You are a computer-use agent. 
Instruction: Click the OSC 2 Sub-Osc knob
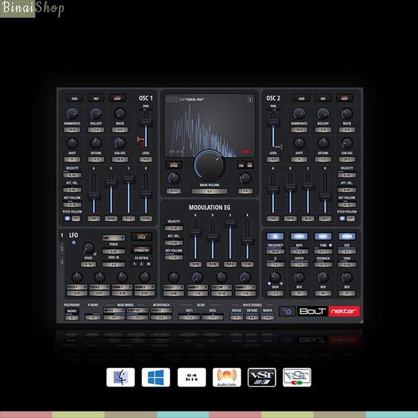[347, 143]
